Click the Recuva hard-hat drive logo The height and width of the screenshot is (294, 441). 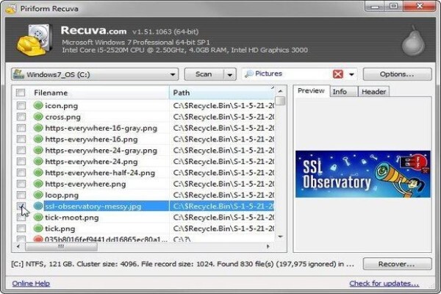[x=35, y=40]
